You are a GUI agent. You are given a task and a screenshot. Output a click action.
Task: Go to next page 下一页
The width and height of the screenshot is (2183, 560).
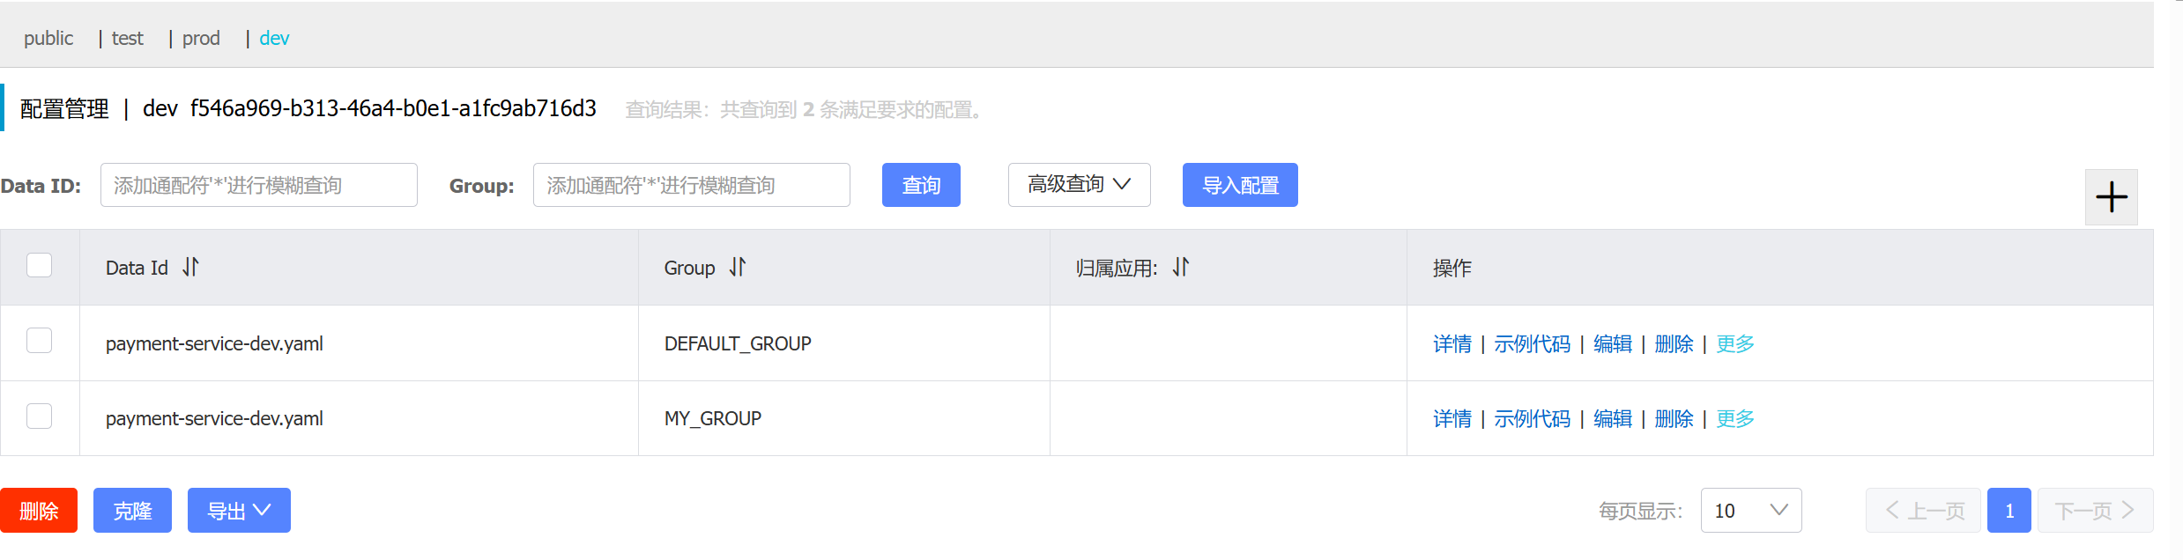click(2094, 511)
